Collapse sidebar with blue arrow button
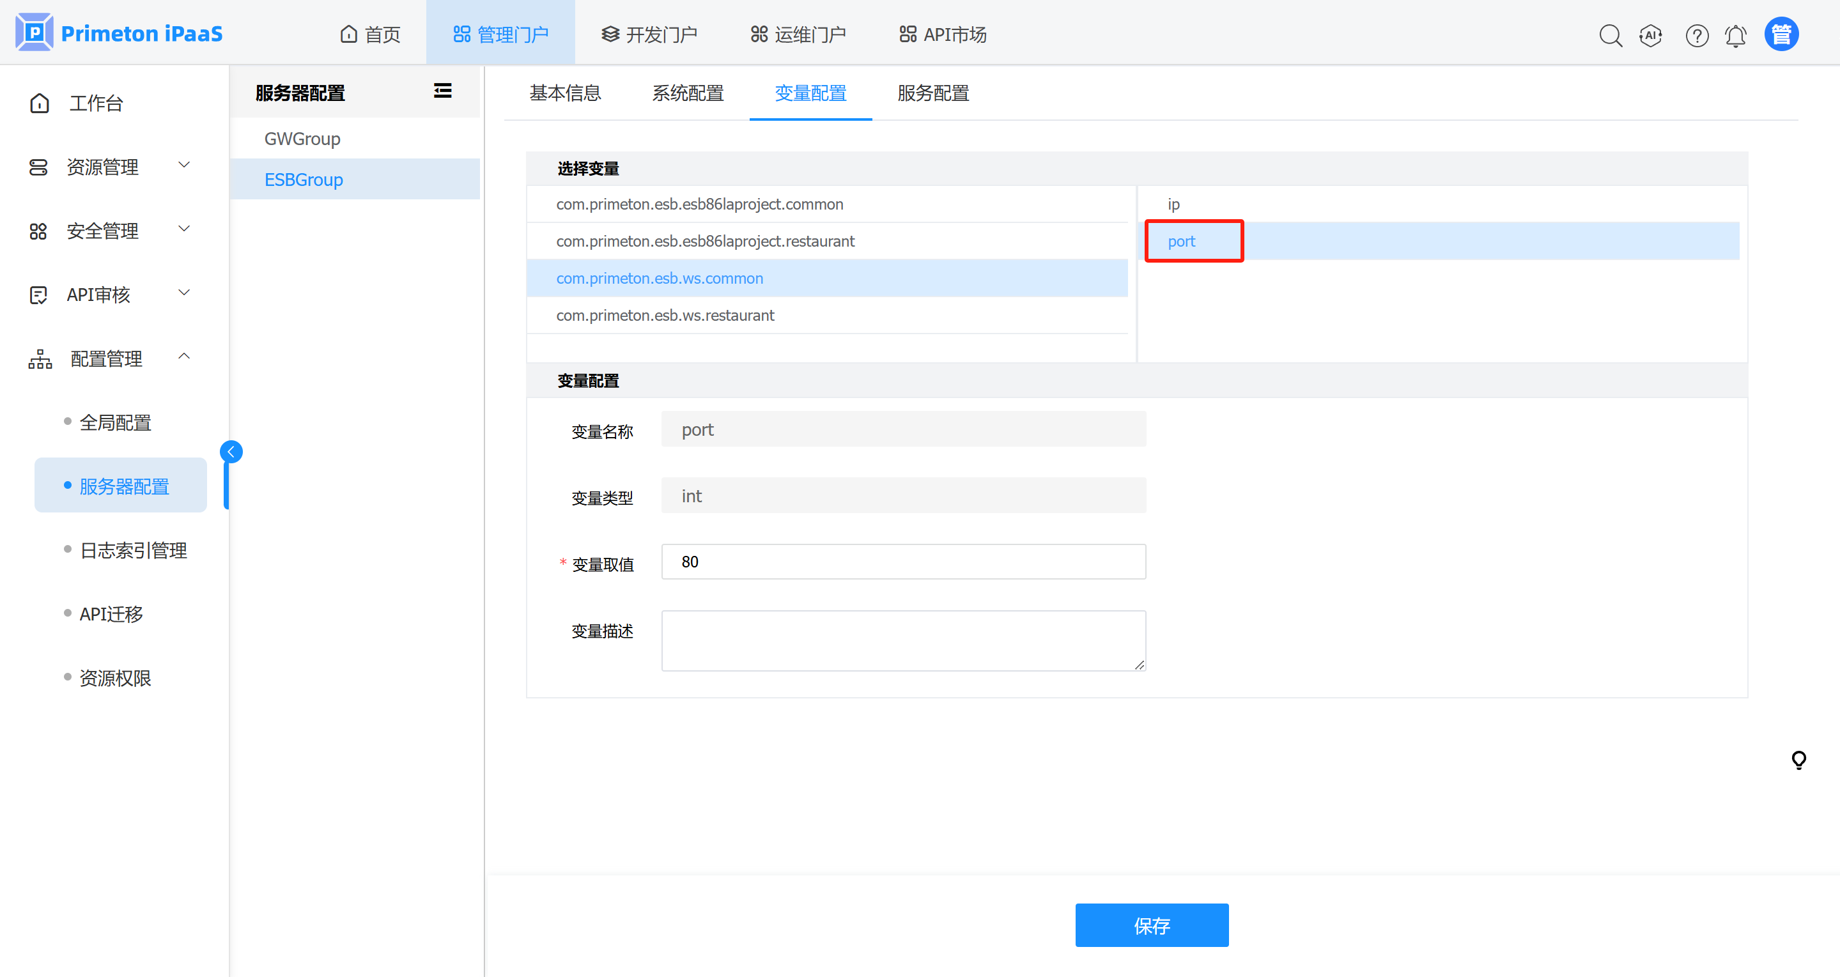1840x977 pixels. (231, 451)
